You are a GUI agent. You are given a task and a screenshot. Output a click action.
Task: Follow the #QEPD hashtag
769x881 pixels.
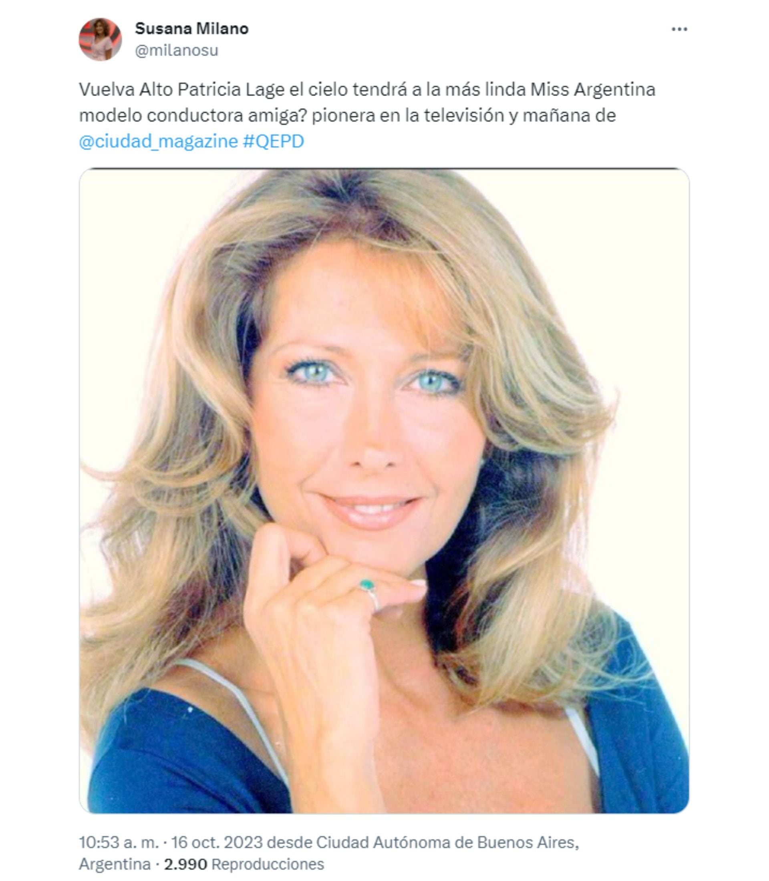tap(273, 141)
